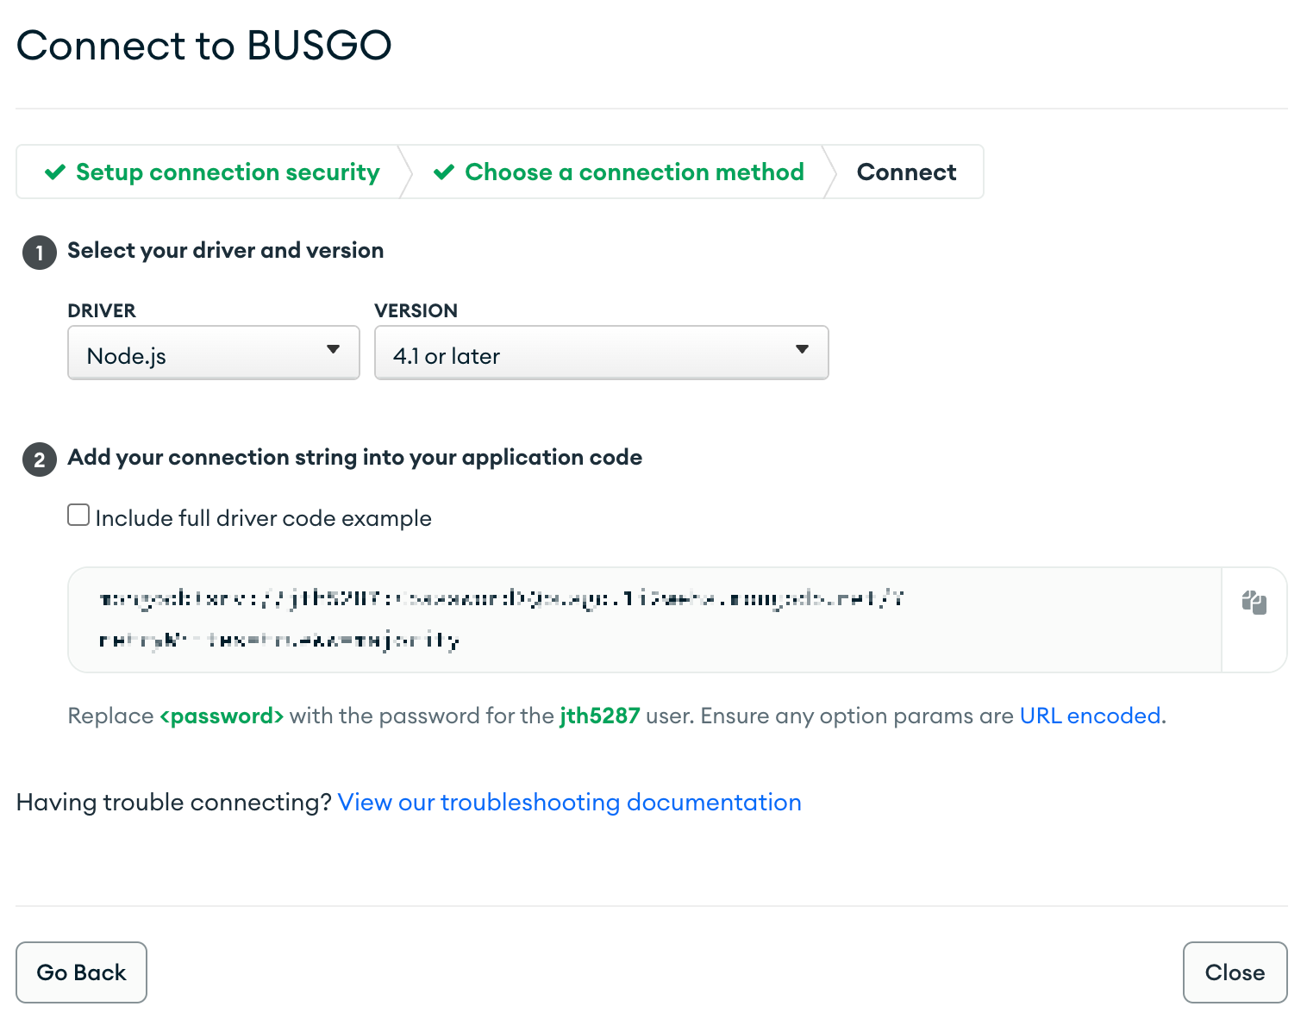Click the jth5287 username text
This screenshot has height=1019, width=1307.
[x=600, y=716]
